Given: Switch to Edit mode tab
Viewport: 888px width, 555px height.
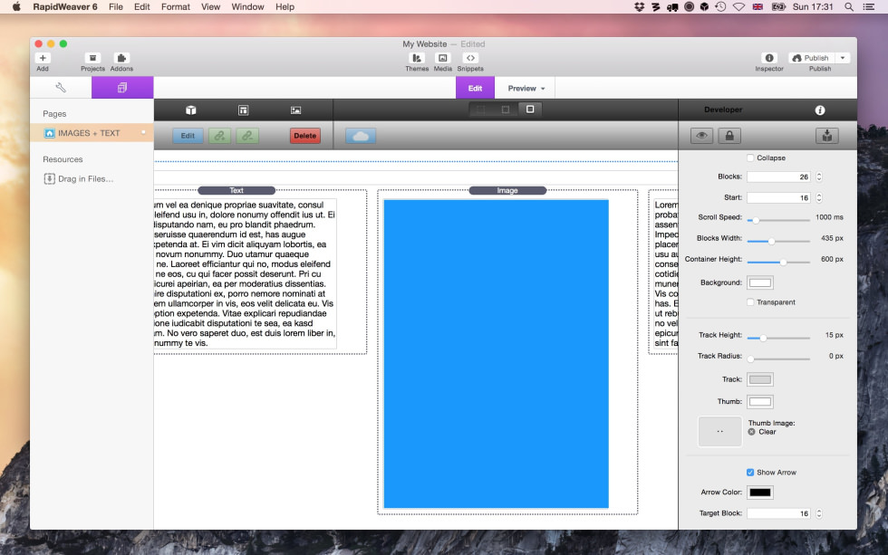Looking at the screenshot, I should 475,88.
